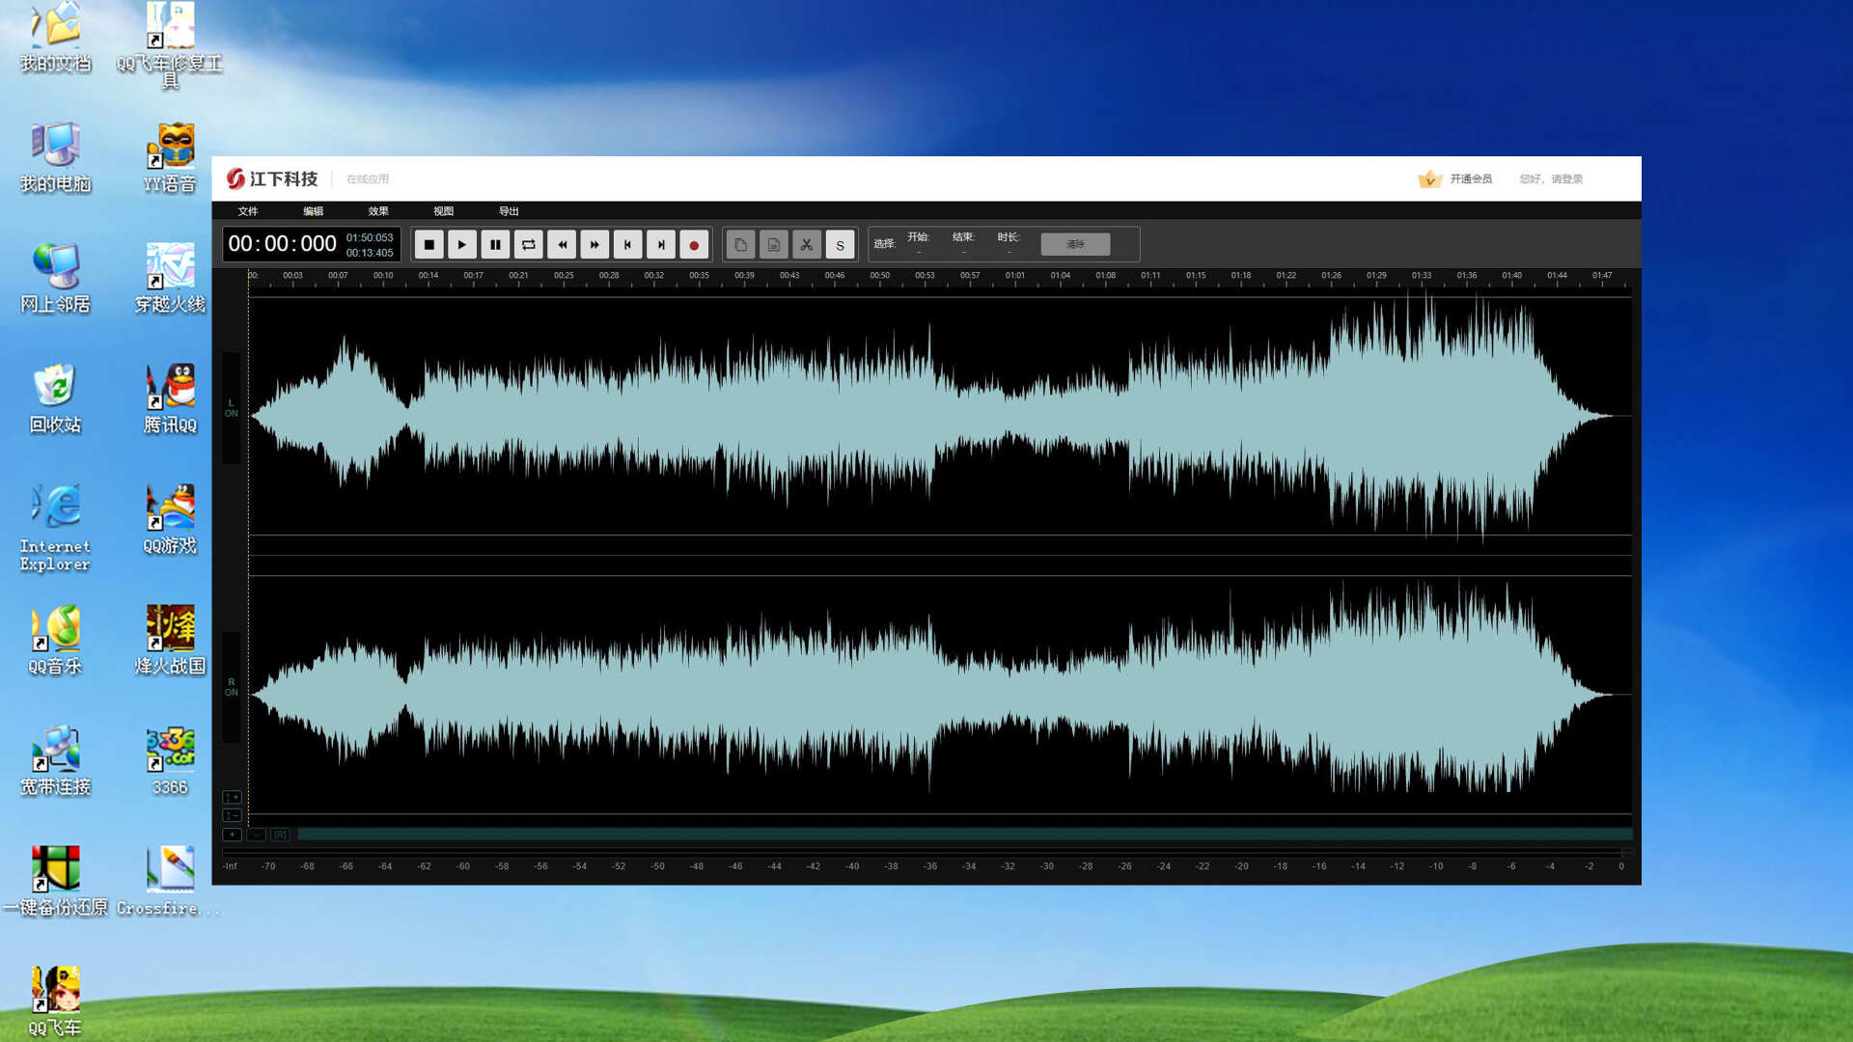This screenshot has height=1042, width=1853.
Task: Select the 穿越火线 desktop icon
Action: tap(170, 278)
